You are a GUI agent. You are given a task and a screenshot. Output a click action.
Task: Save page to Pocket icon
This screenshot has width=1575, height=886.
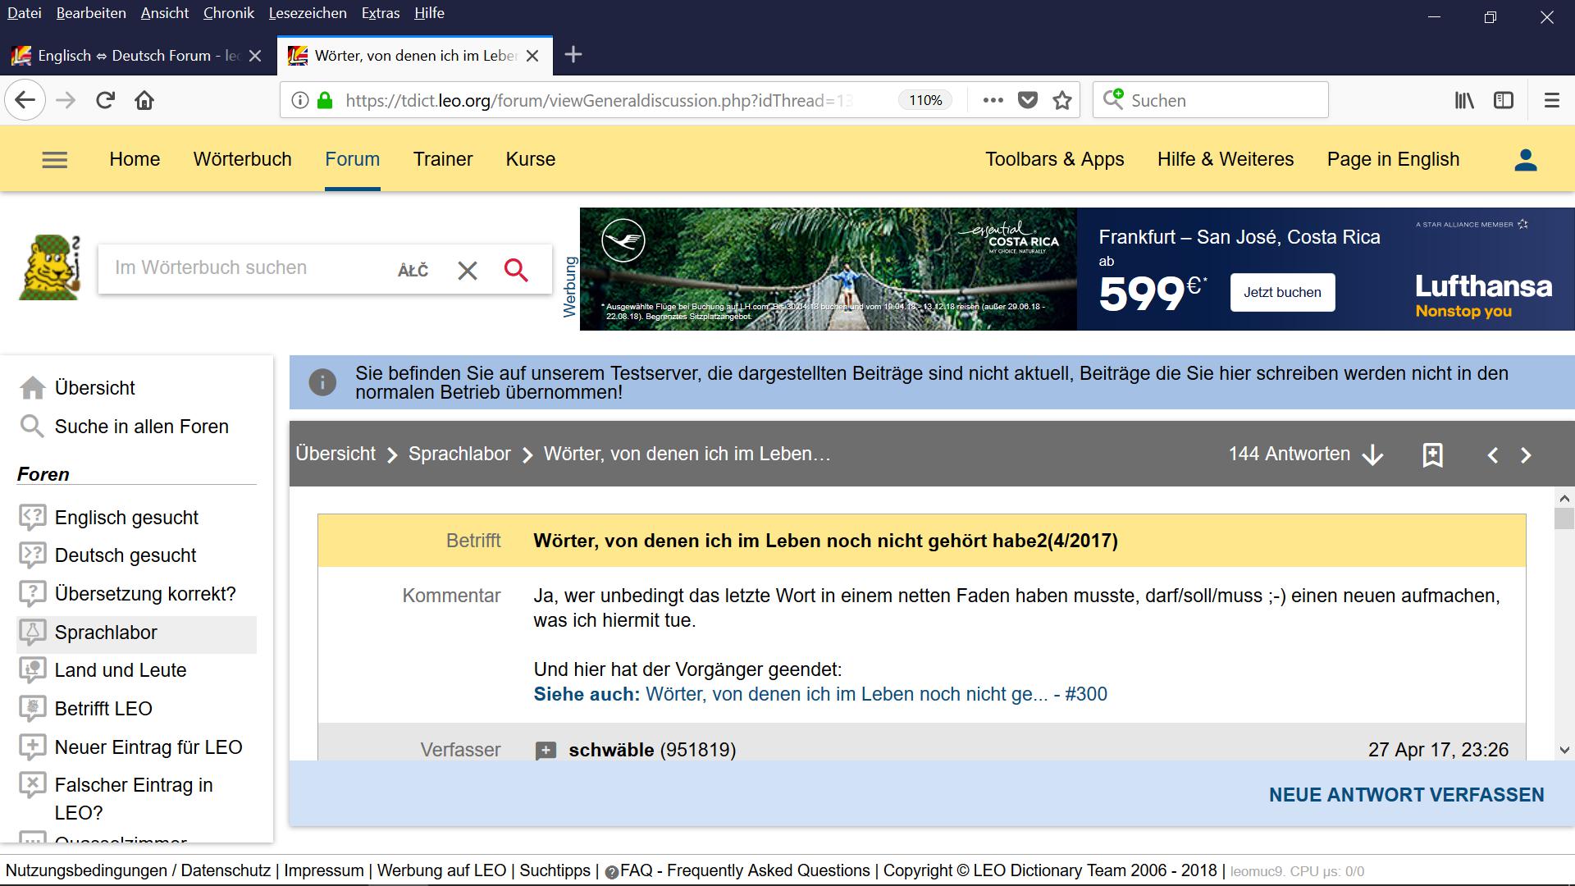coord(1028,100)
